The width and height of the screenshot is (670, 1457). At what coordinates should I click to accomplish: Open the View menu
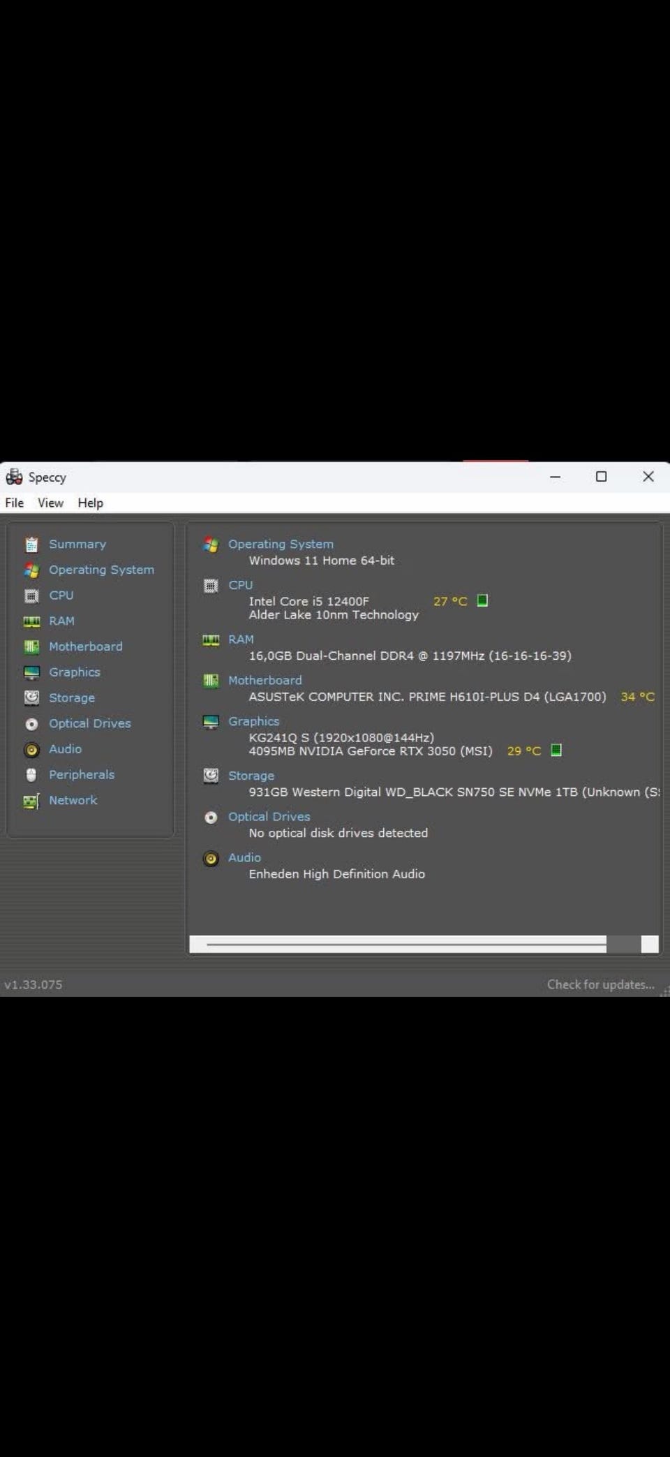pyautogui.click(x=50, y=503)
